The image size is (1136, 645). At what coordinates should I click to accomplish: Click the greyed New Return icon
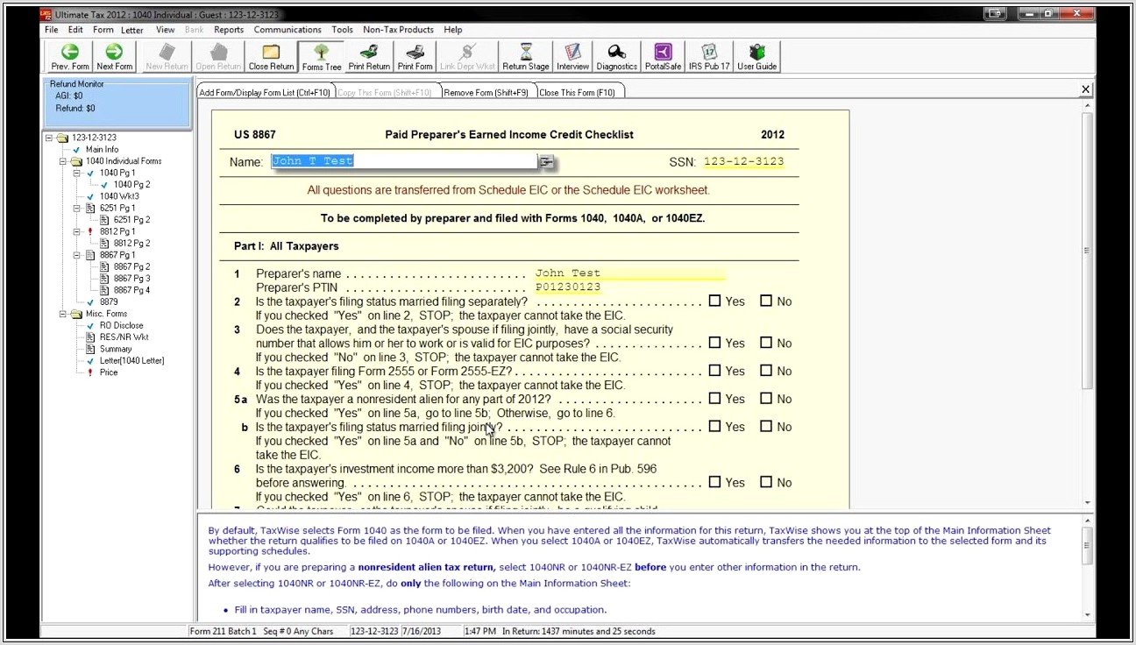coord(167,57)
